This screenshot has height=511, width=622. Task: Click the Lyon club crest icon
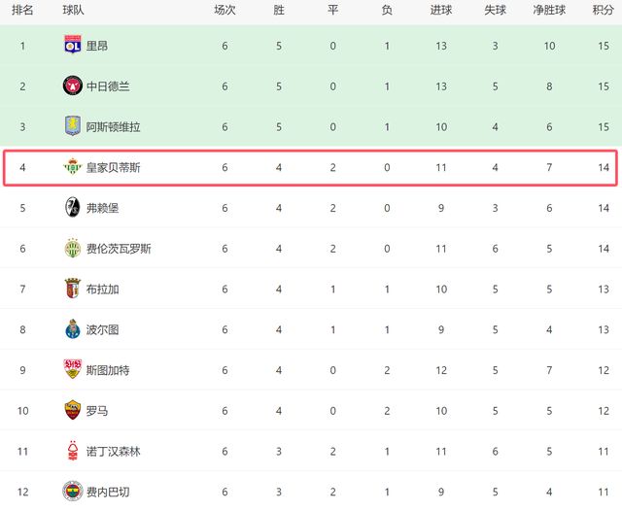(x=72, y=45)
